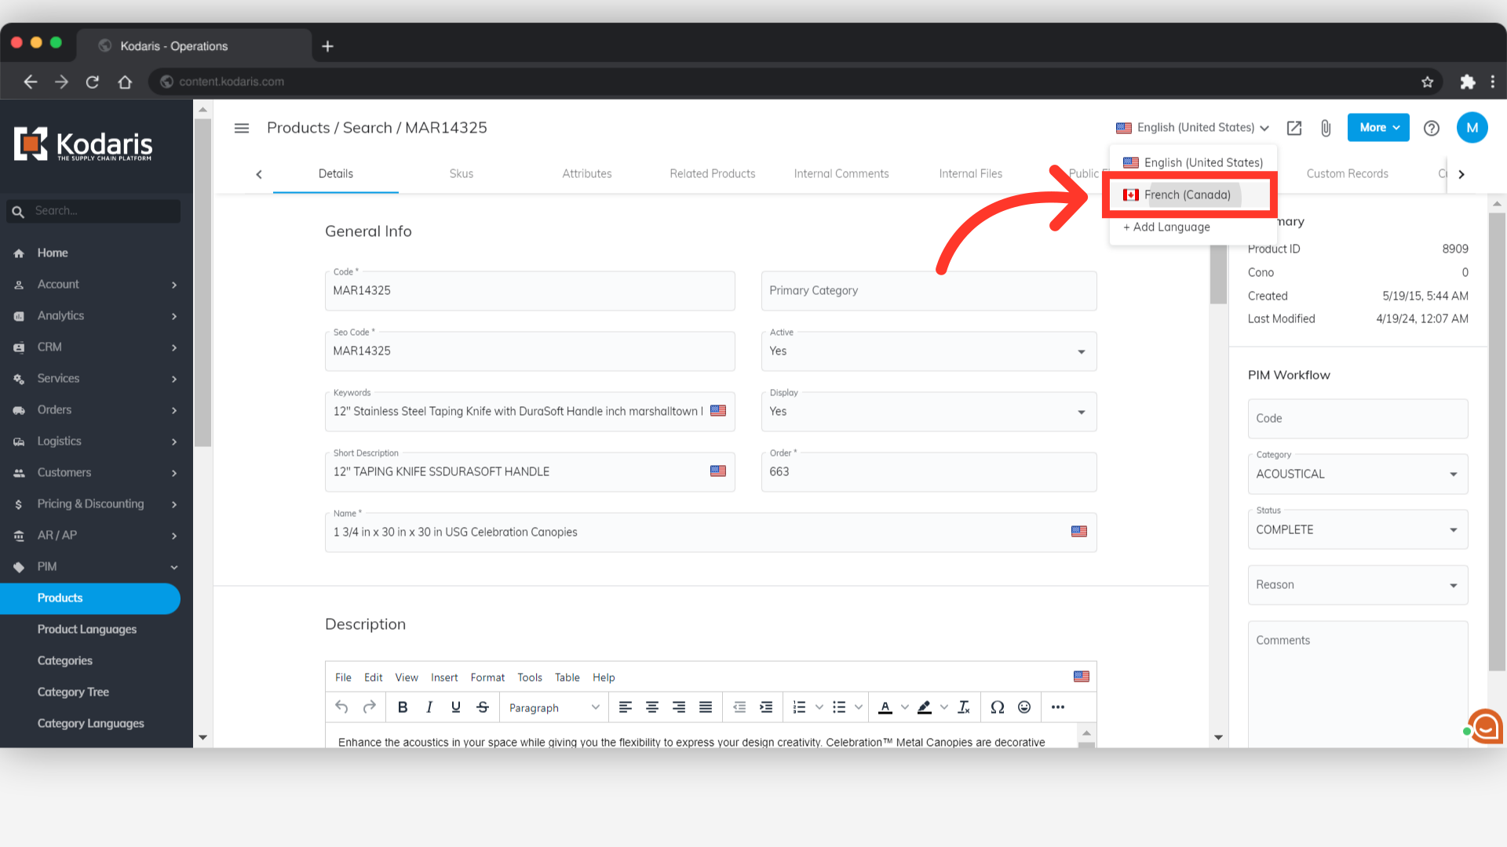
Task: Click US flag on Name field
Action: 1079,532
